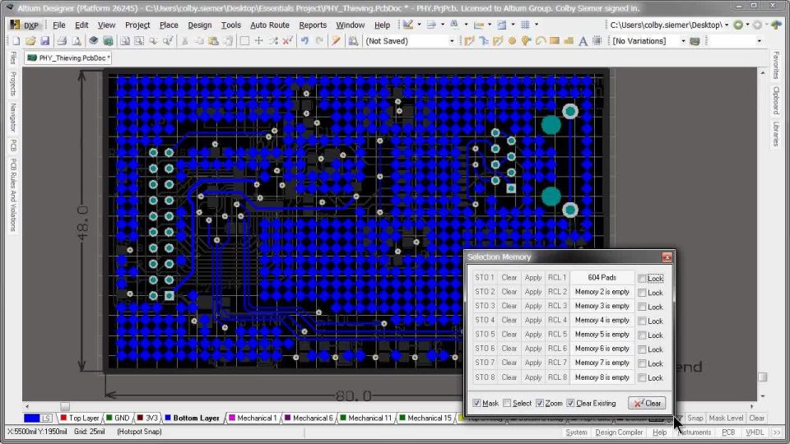Expand the status bar panels chevron >>
The width and height of the screenshot is (790, 444).
point(776,432)
